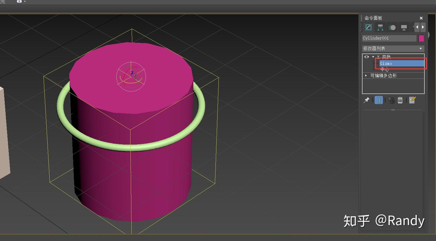Toggle Pin Stack below the modifier list
The image size is (436, 241).
367,100
